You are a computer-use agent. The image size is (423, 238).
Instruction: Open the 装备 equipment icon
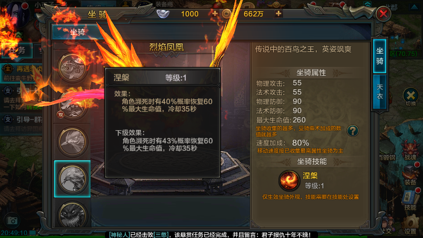(x=410, y=176)
